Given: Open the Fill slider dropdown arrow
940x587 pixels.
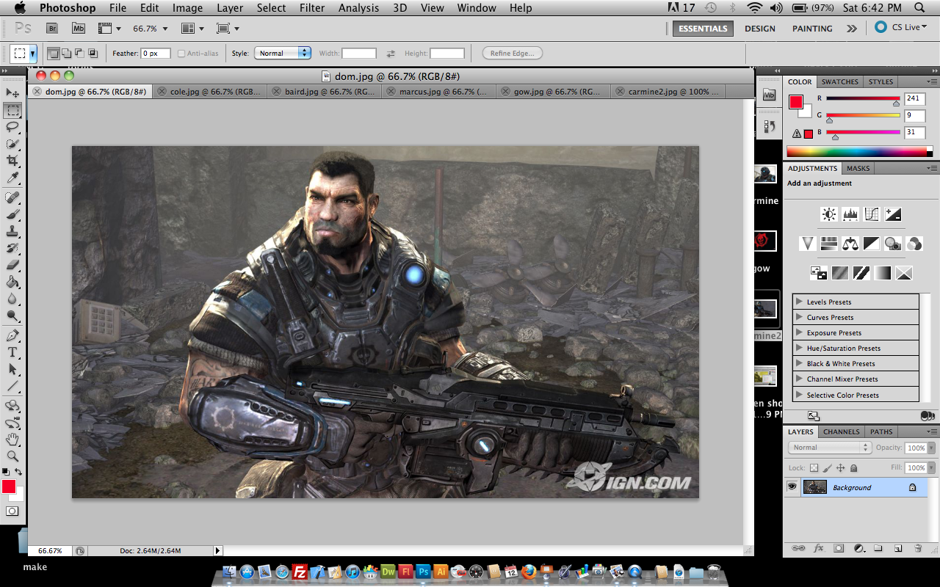Looking at the screenshot, I should point(932,467).
